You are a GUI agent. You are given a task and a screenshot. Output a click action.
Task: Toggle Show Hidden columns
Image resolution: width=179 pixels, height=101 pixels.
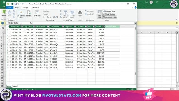click(x=109, y=14)
